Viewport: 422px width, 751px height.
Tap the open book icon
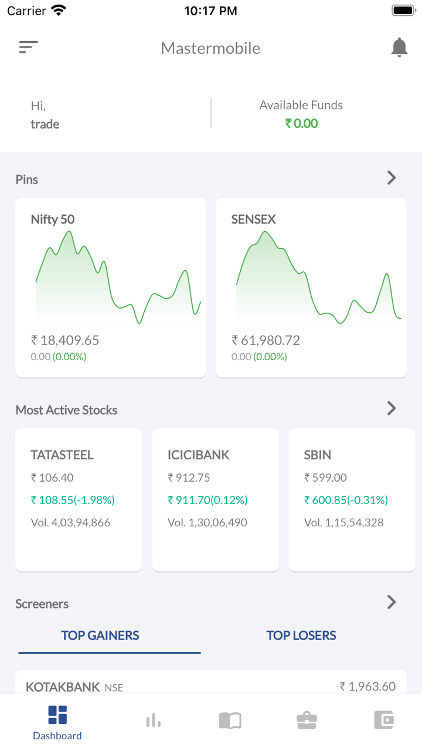230,720
